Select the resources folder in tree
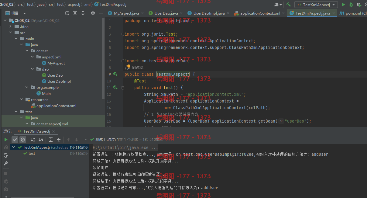Screen dimensions: 367x198 pyautogui.click(x=37, y=99)
